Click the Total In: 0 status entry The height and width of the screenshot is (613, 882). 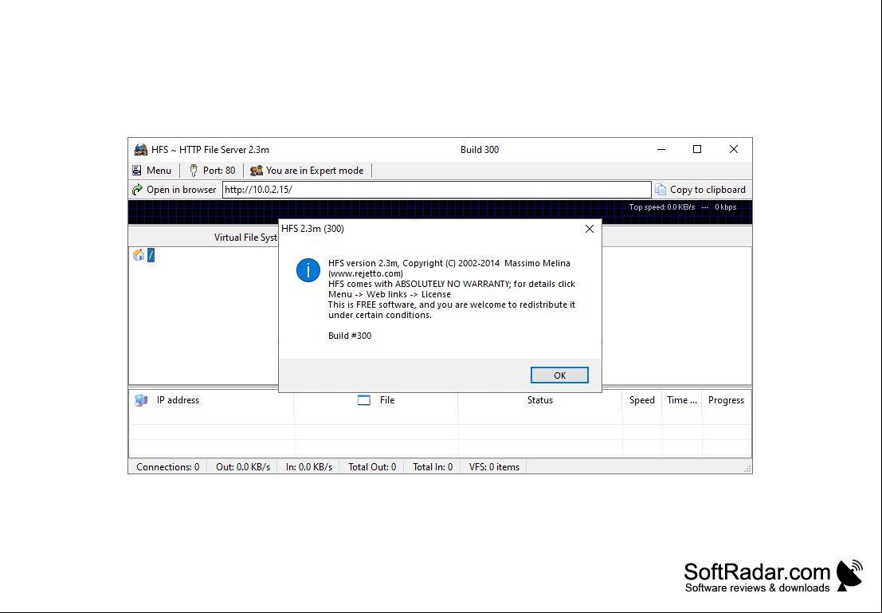point(433,467)
